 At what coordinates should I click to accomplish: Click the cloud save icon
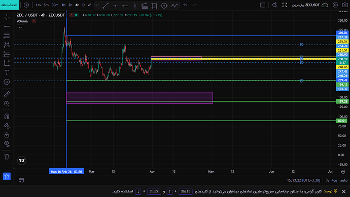click(x=325, y=5)
